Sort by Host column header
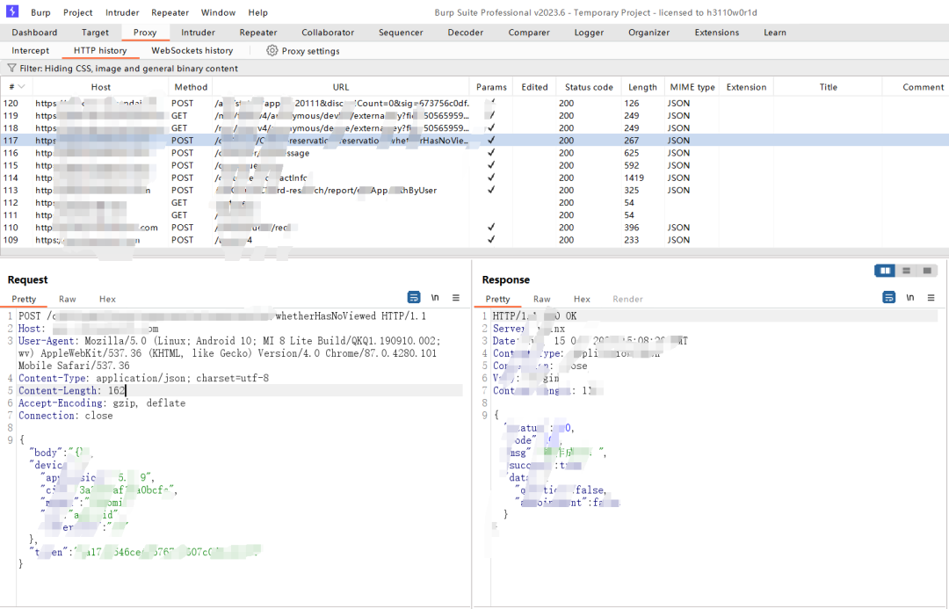The height and width of the screenshot is (609, 949). point(100,87)
